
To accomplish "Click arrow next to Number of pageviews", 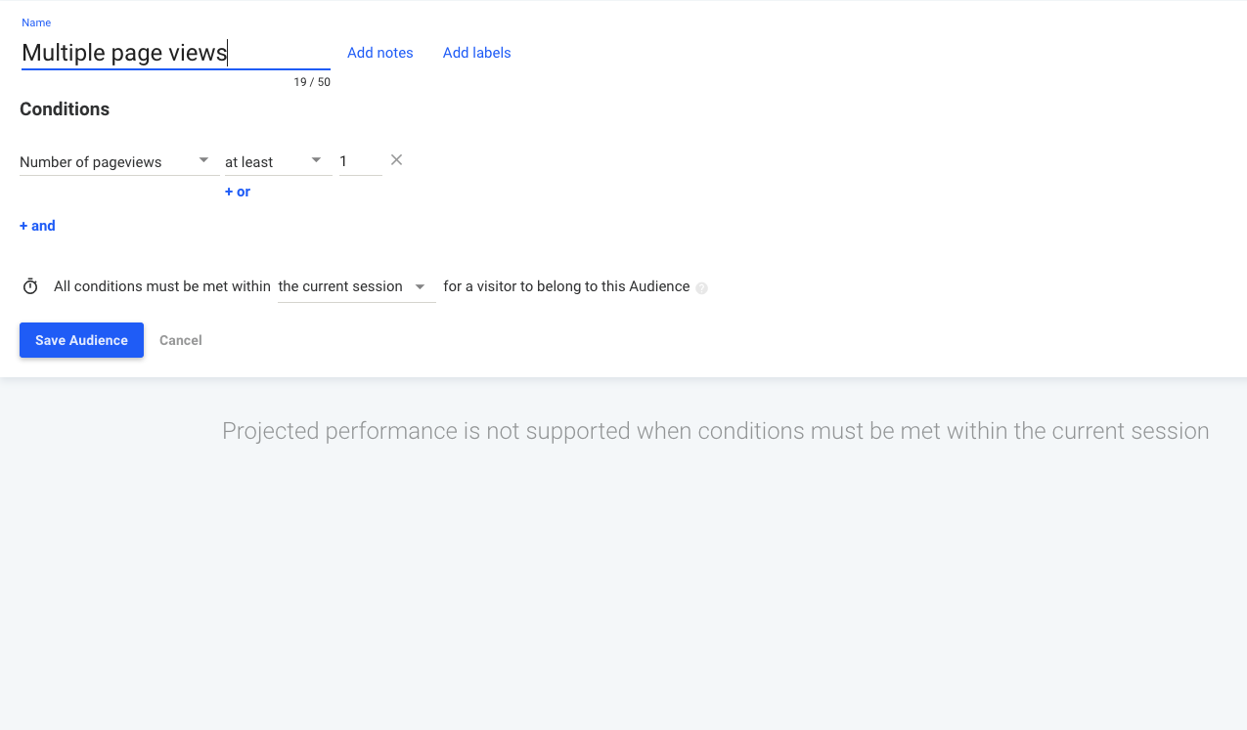I will coord(203,160).
